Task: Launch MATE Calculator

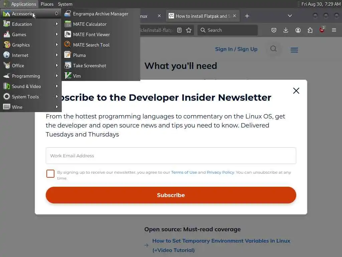Action: (x=101, y=24)
